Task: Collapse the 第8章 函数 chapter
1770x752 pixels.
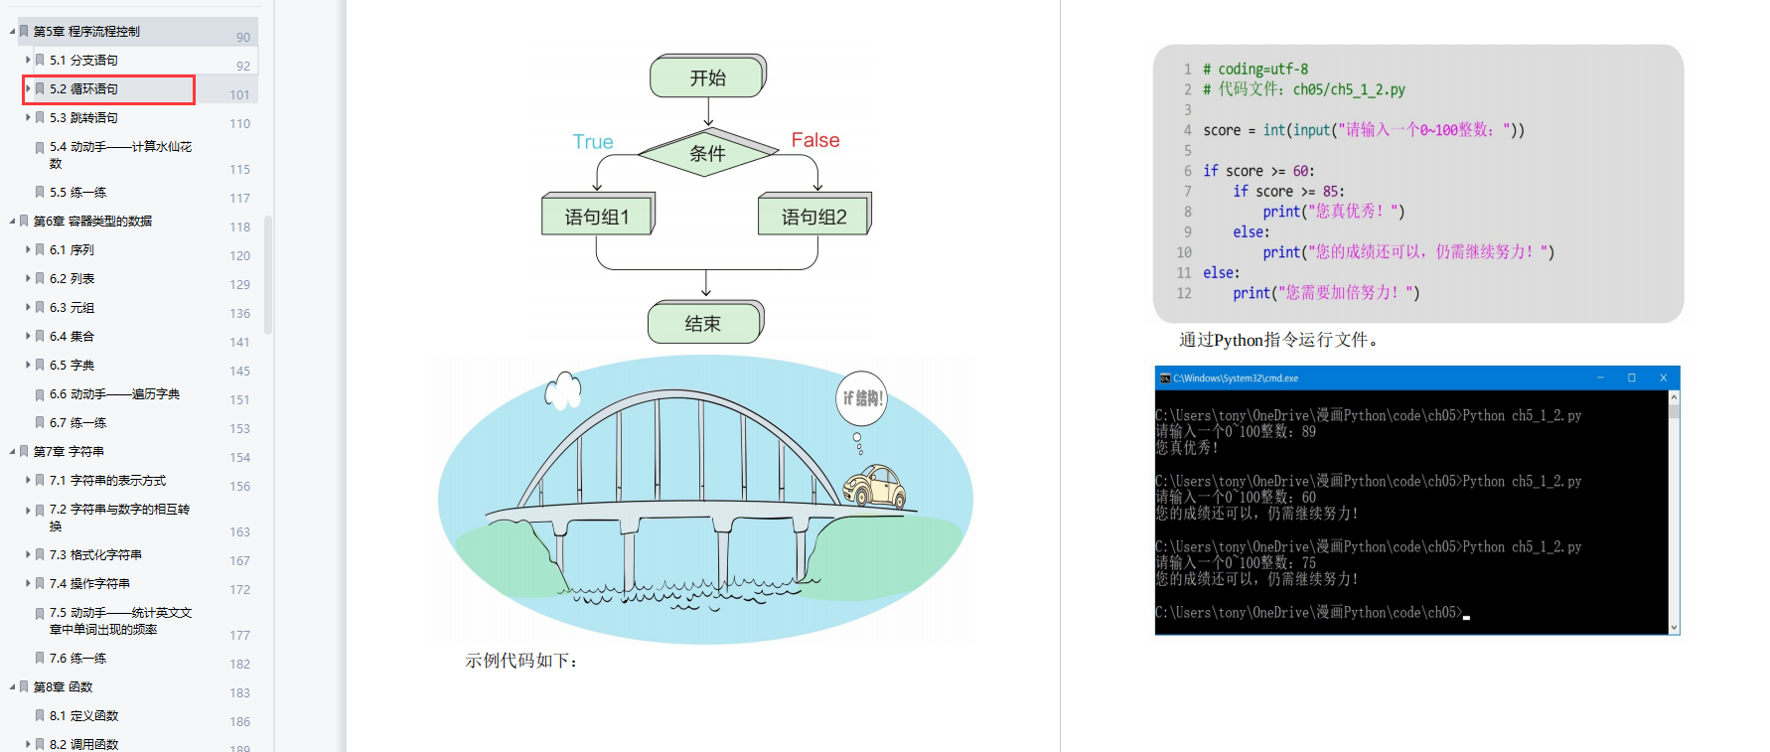Action: [x=12, y=686]
